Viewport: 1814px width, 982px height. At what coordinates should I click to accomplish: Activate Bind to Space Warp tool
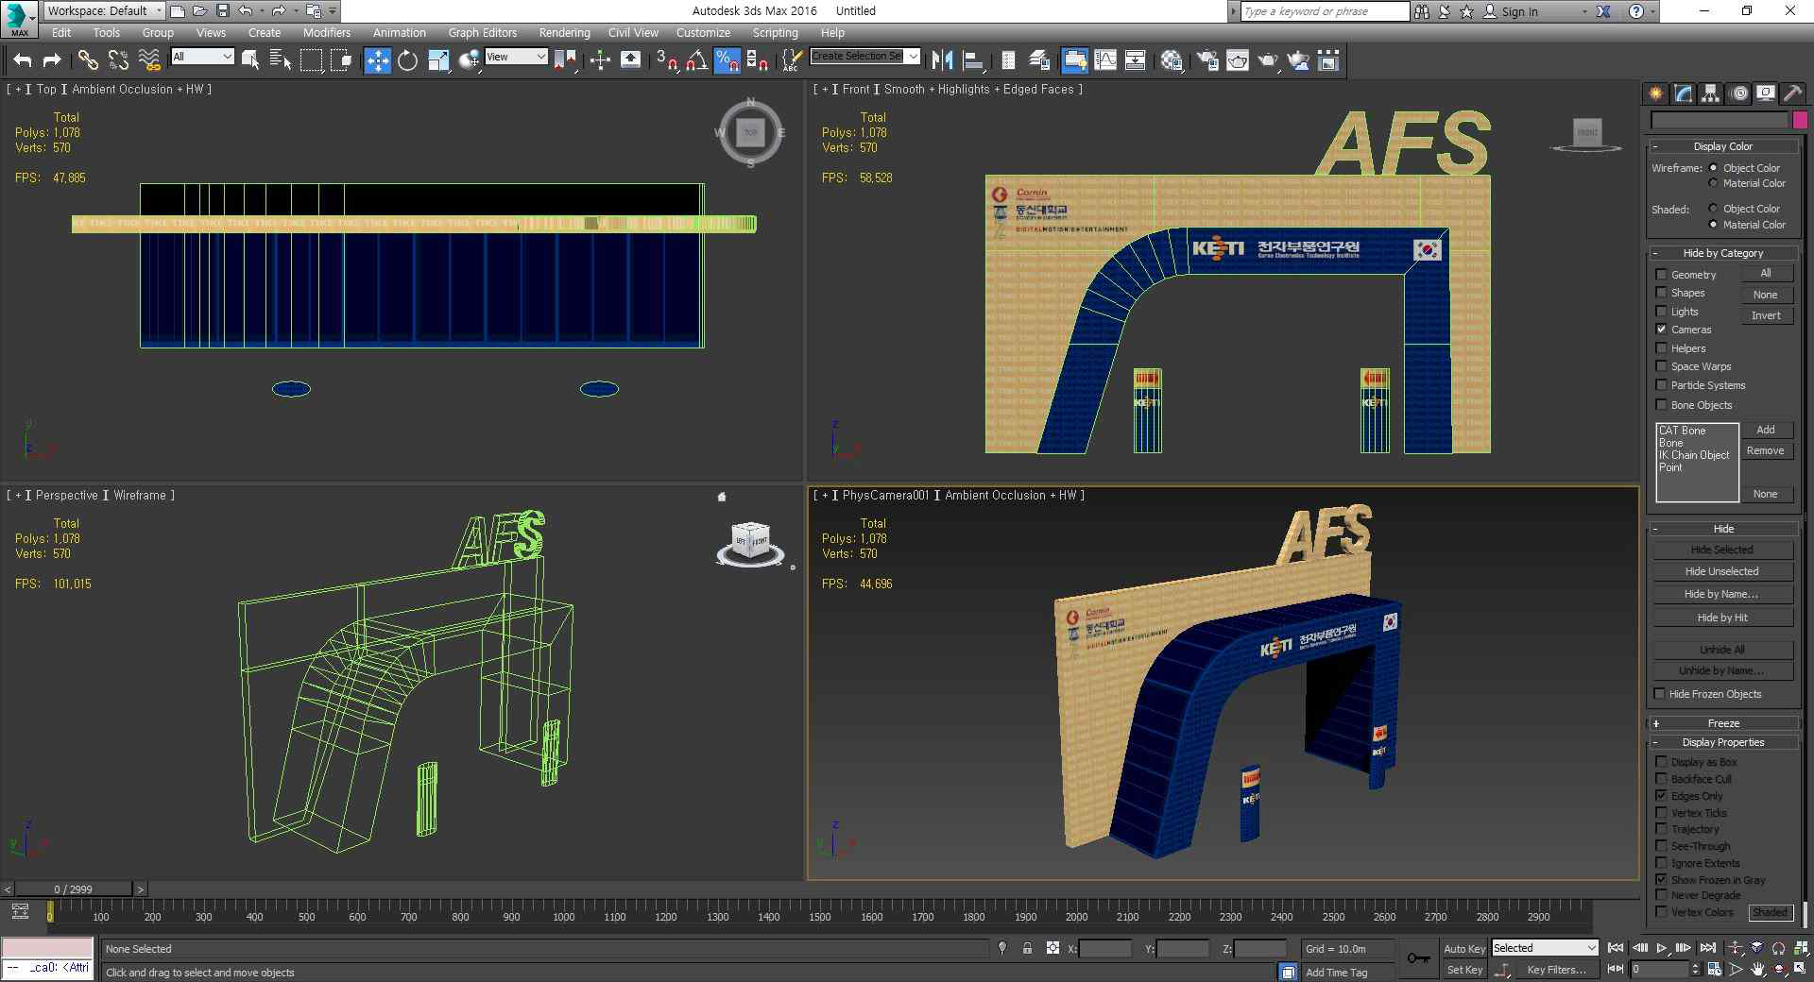pos(149,60)
